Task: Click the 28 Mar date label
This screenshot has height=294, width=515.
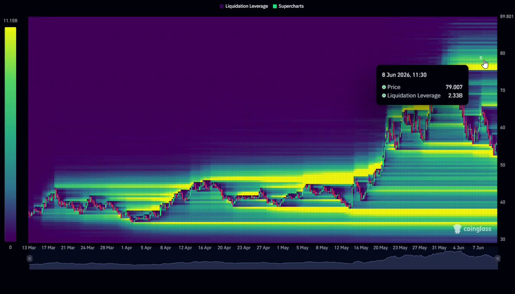Action: pyautogui.click(x=107, y=248)
